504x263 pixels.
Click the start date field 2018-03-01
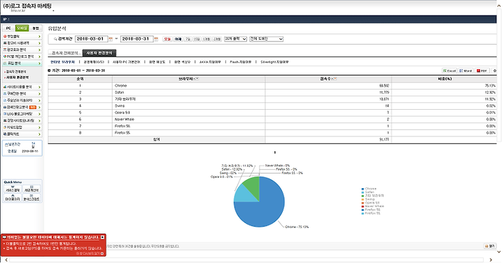click(x=91, y=39)
